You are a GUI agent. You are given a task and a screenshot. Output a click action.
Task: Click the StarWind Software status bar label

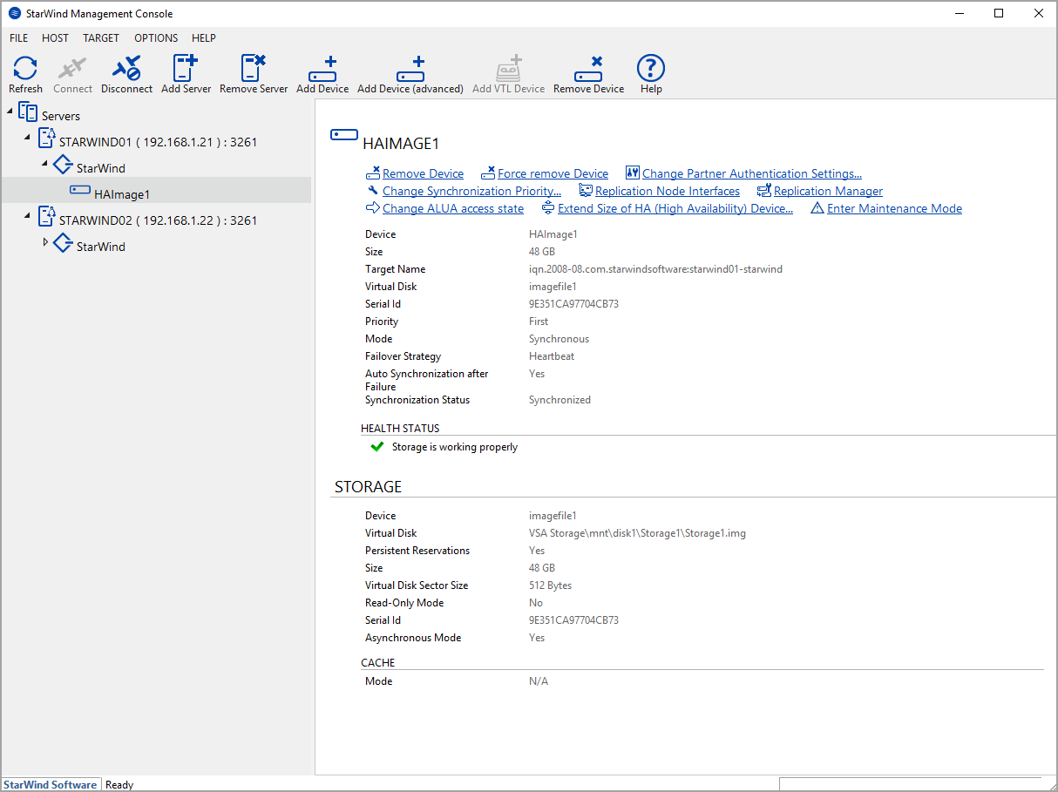(x=51, y=784)
